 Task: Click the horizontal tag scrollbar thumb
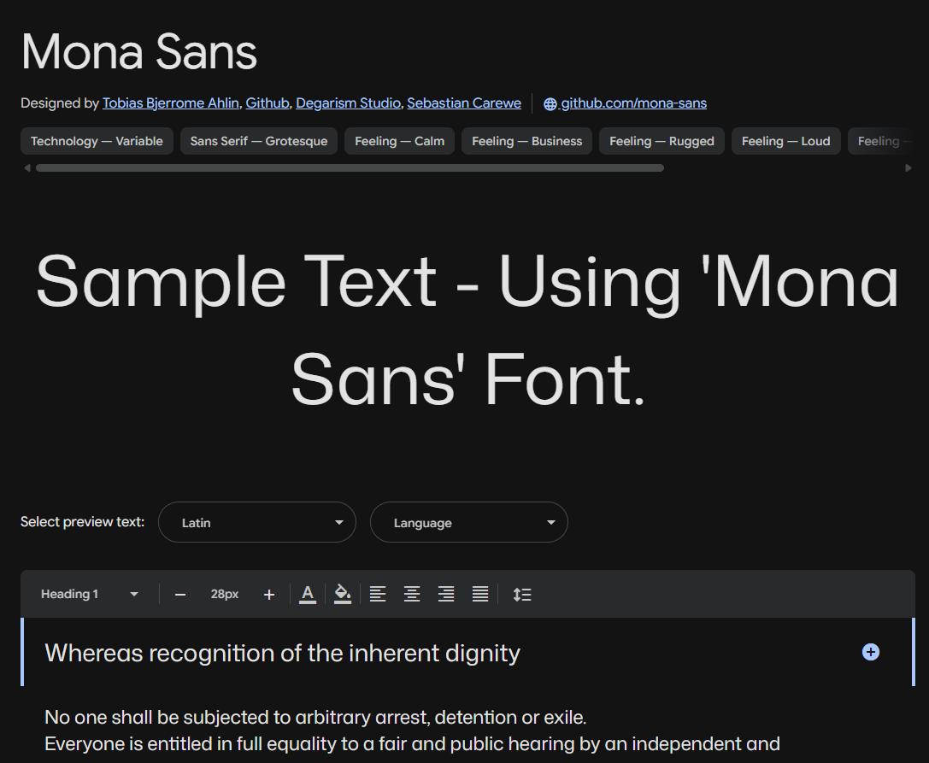[x=350, y=168]
